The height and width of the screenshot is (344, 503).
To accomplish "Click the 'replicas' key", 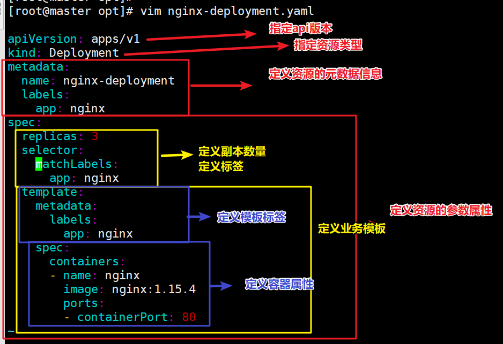I will pyautogui.click(x=49, y=136).
